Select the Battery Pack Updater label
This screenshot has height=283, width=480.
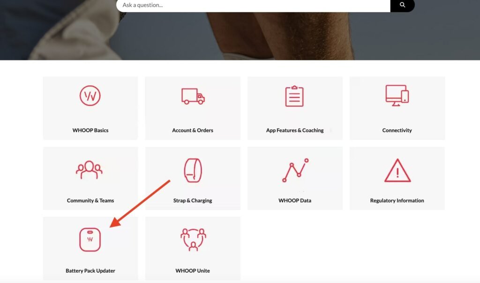90,271
